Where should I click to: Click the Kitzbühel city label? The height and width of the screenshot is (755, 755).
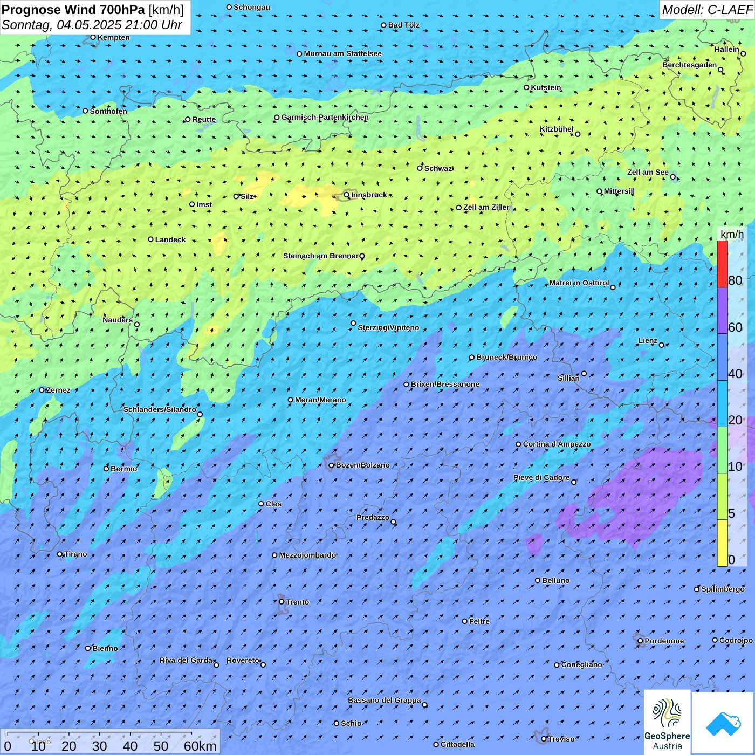(557, 129)
